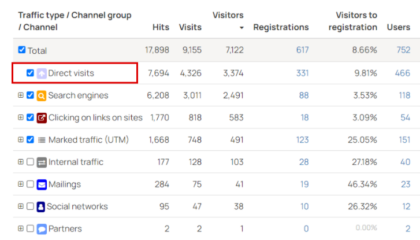
Task: Click the Clicking on links on sites icon
Action: [42, 118]
